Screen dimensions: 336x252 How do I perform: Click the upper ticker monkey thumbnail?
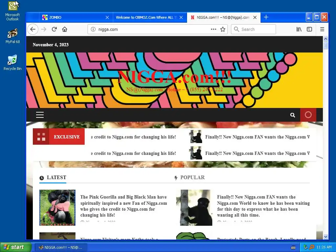(x=196, y=136)
